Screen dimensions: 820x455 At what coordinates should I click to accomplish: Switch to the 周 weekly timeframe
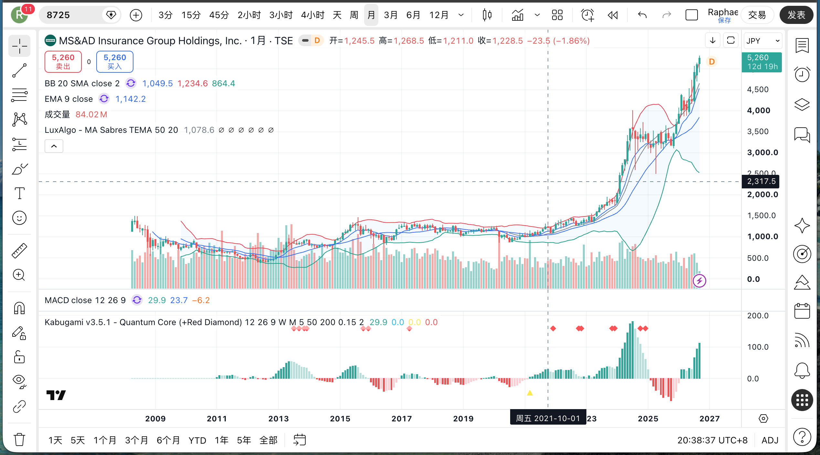[x=354, y=15]
